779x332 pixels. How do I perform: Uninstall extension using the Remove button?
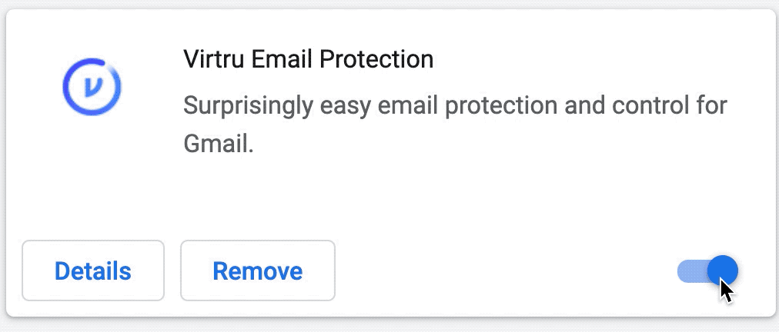258,271
